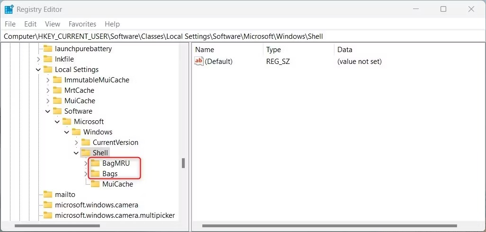
Task: Click the microsoft.windows.camera.multipicker folder icon
Action: 48,215
